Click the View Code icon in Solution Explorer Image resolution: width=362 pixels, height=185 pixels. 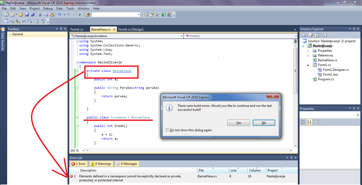(325, 35)
